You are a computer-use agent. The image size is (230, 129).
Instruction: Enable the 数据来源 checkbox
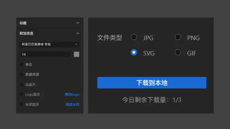21,74
